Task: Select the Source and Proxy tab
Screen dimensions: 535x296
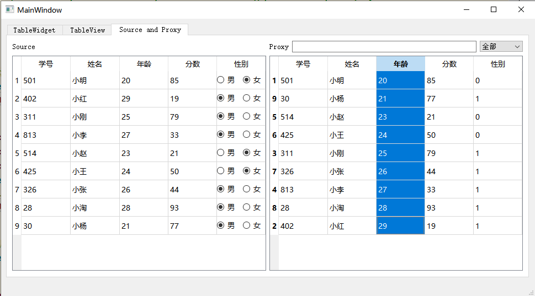Action: point(150,30)
